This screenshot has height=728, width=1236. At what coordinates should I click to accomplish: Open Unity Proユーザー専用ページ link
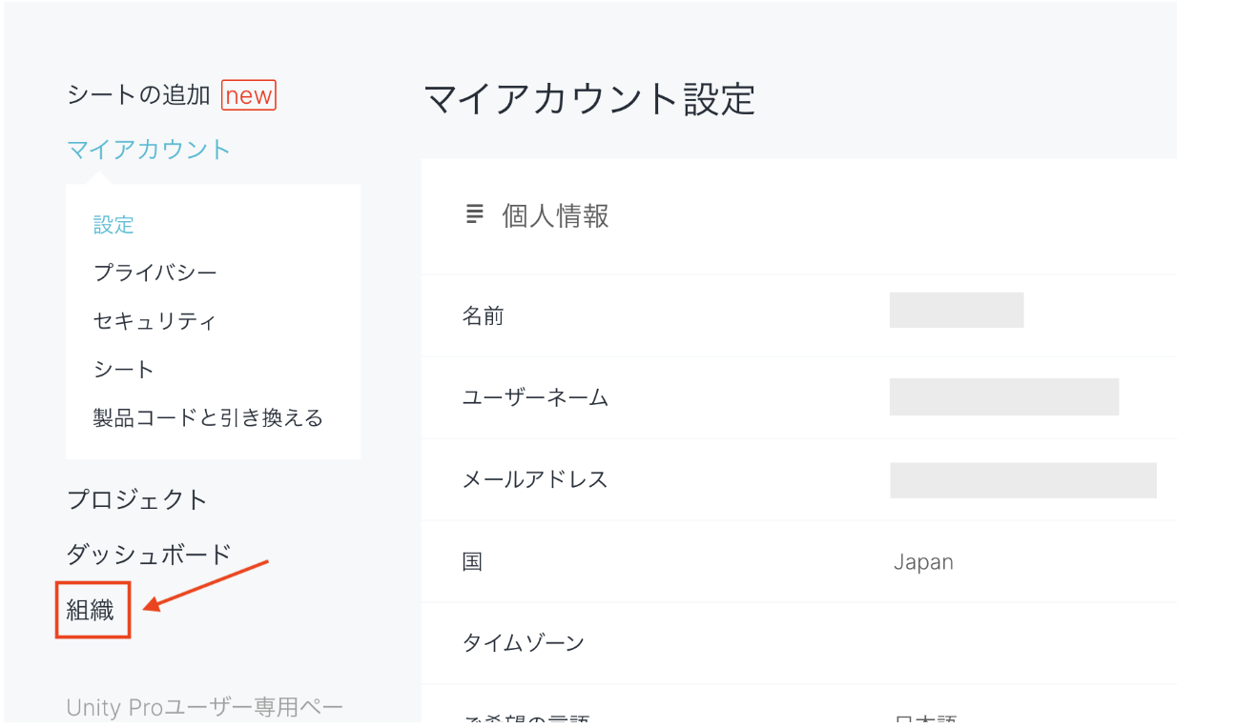(204, 707)
